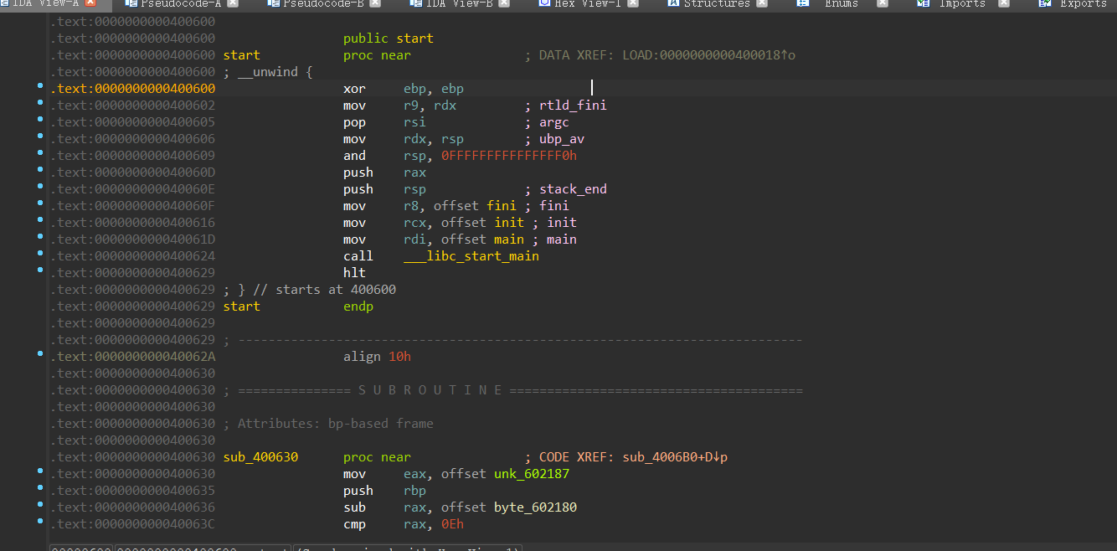Click the 'xor' mnemonic

[x=354, y=89]
